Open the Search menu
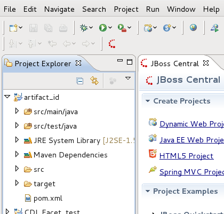 click(94, 9)
